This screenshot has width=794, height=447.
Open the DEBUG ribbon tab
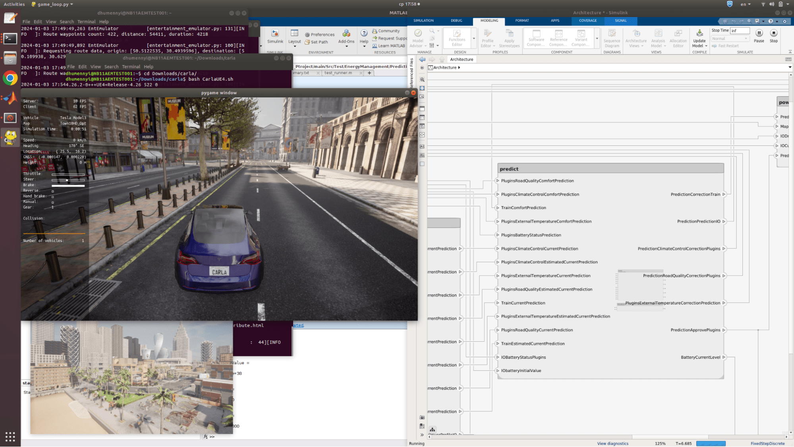[456, 21]
